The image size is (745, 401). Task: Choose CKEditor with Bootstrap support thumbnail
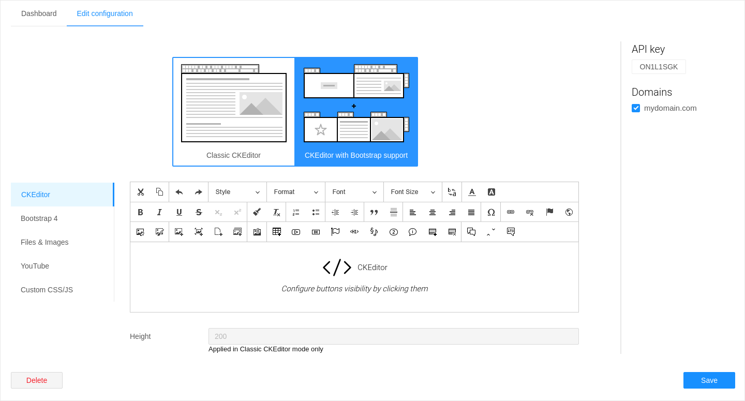(356, 112)
